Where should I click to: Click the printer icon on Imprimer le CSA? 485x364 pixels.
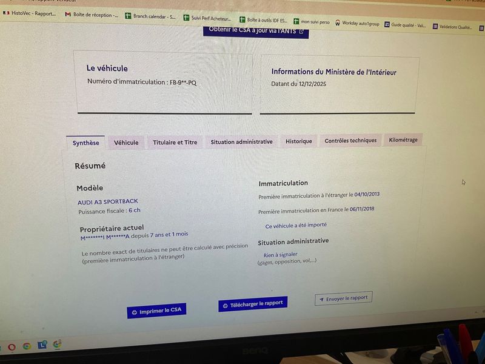(134, 312)
